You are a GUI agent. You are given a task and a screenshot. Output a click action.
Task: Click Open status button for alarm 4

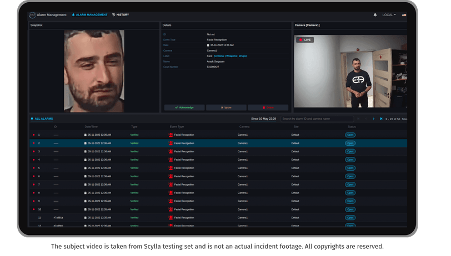[350, 160]
